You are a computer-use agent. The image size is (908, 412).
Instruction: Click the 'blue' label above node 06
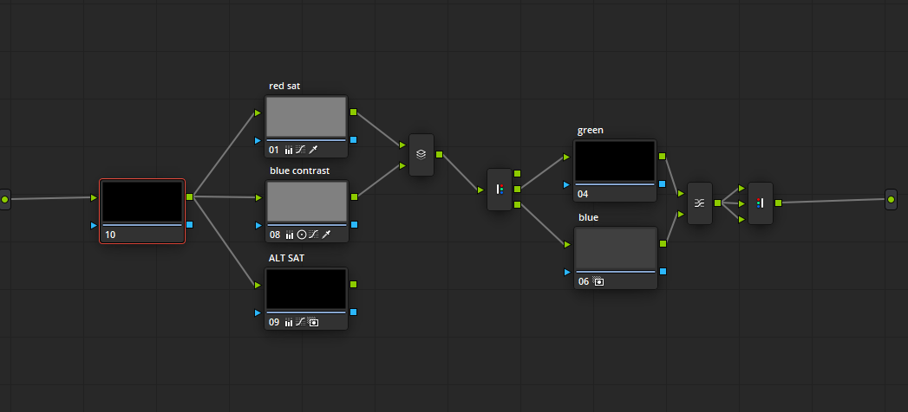(x=588, y=218)
